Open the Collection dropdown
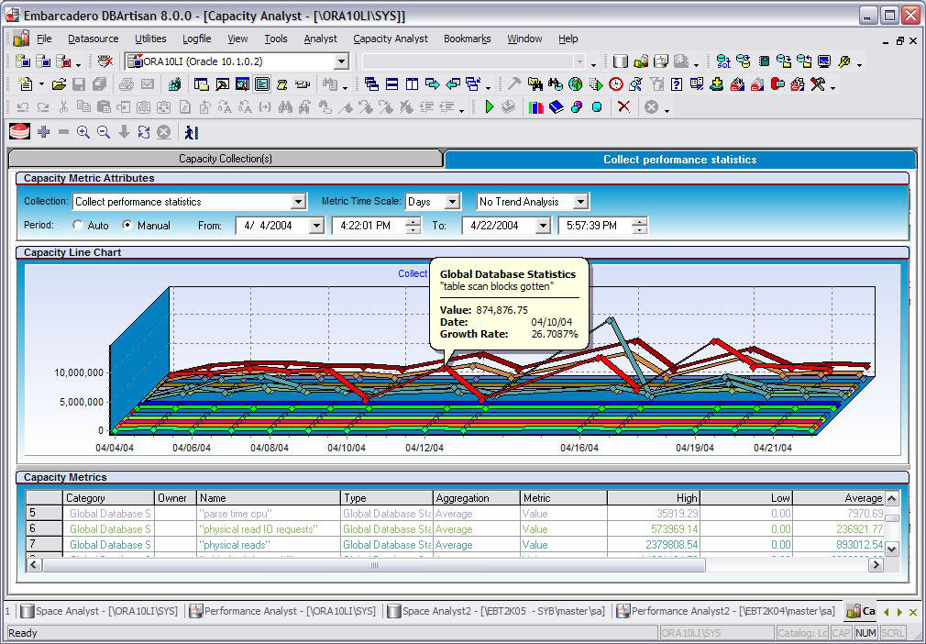 (x=299, y=202)
